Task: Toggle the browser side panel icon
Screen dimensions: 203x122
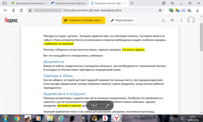Action: click(x=5, y=3)
